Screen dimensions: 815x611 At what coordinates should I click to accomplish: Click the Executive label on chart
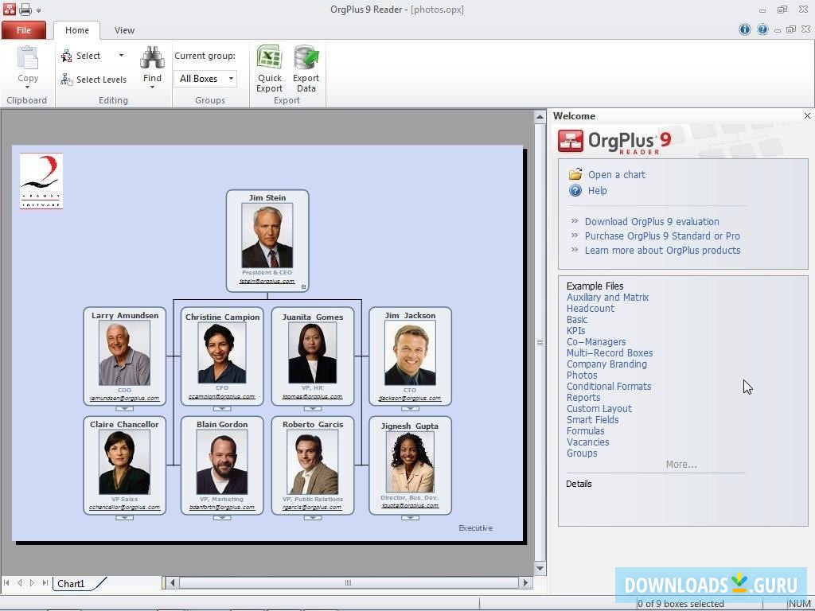coord(475,528)
